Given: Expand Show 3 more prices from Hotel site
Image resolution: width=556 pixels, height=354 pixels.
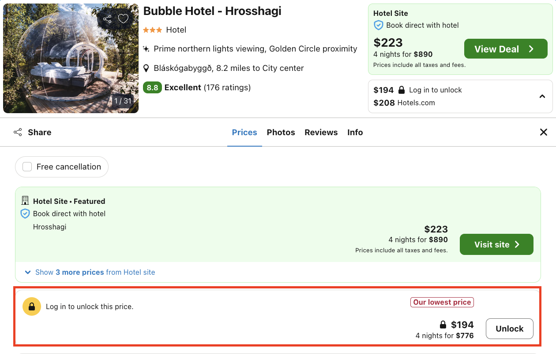Looking at the screenshot, I should pos(90,272).
